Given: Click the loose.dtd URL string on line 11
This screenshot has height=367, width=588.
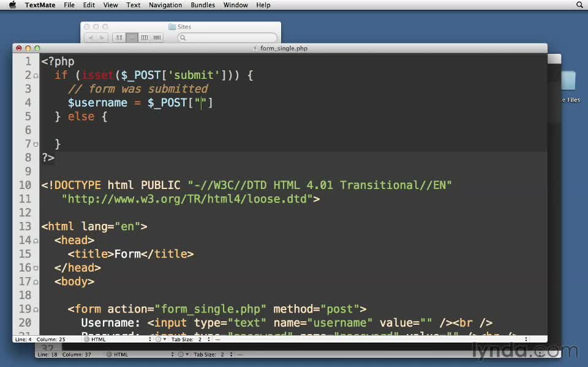Looking at the screenshot, I should point(187,199).
